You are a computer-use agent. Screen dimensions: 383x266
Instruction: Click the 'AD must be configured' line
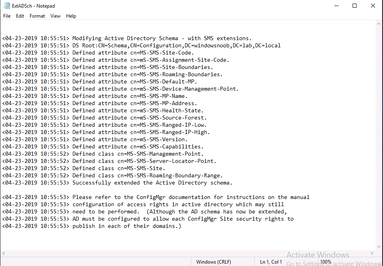(x=148, y=219)
